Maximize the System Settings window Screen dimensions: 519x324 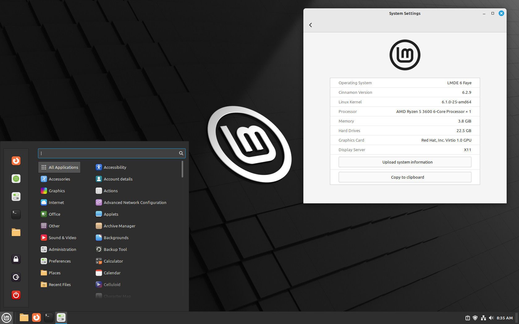coord(492,13)
